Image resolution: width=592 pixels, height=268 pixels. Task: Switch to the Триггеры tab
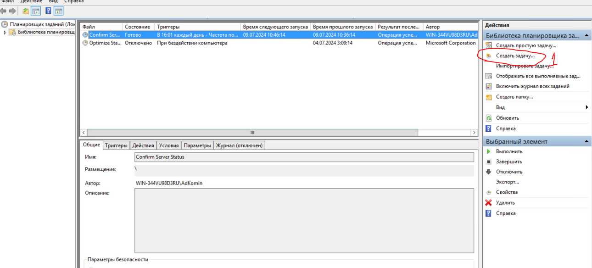(116, 145)
